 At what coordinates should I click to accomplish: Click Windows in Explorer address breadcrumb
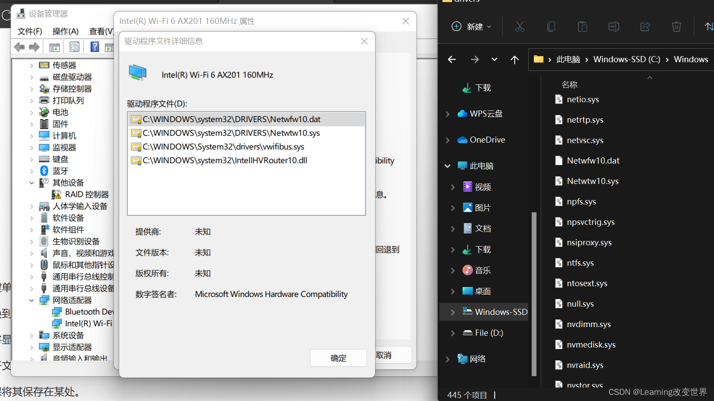point(691,60)
